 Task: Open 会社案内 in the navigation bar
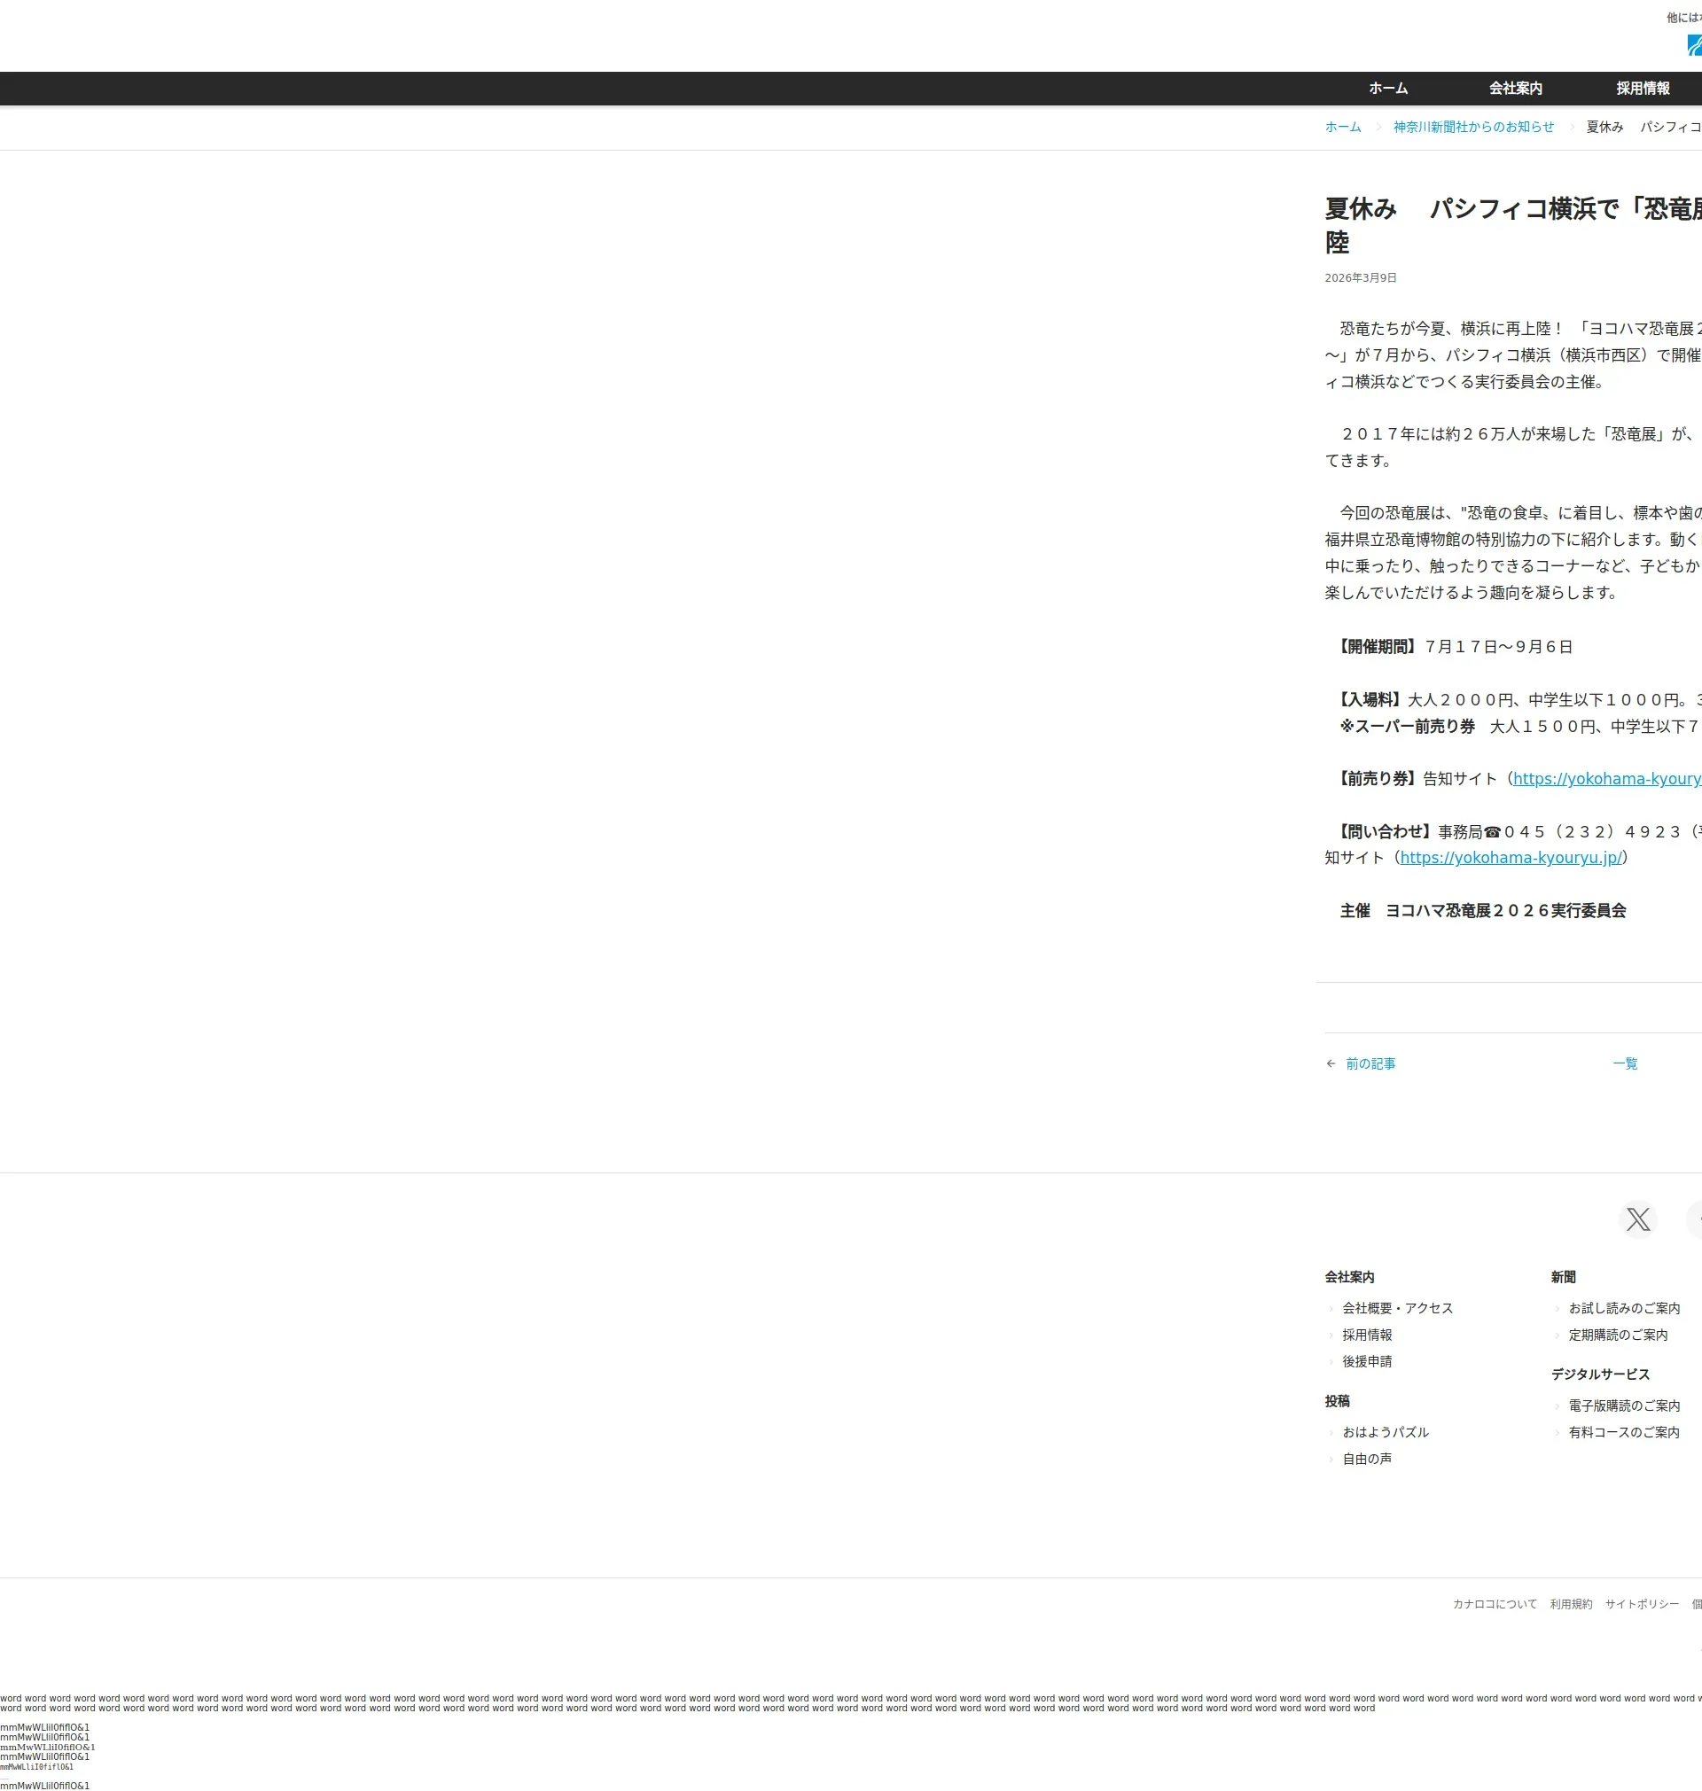(x=1515, y=88)
